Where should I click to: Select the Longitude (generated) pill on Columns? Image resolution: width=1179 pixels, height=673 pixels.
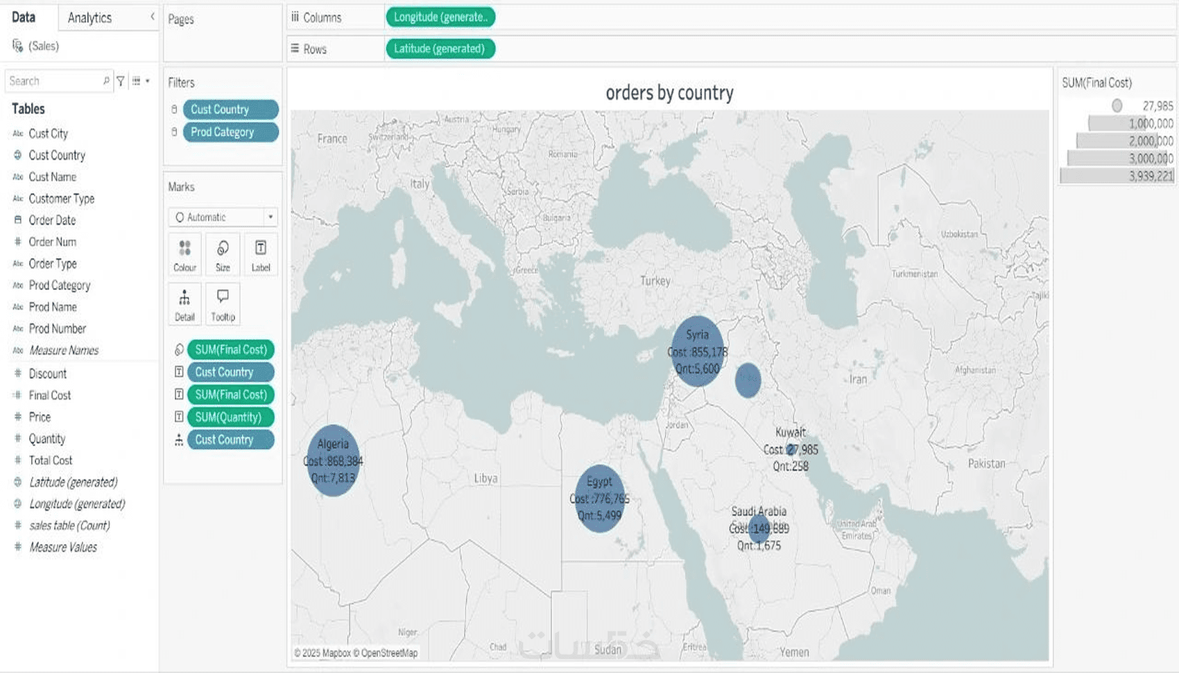tap(440, 17)
